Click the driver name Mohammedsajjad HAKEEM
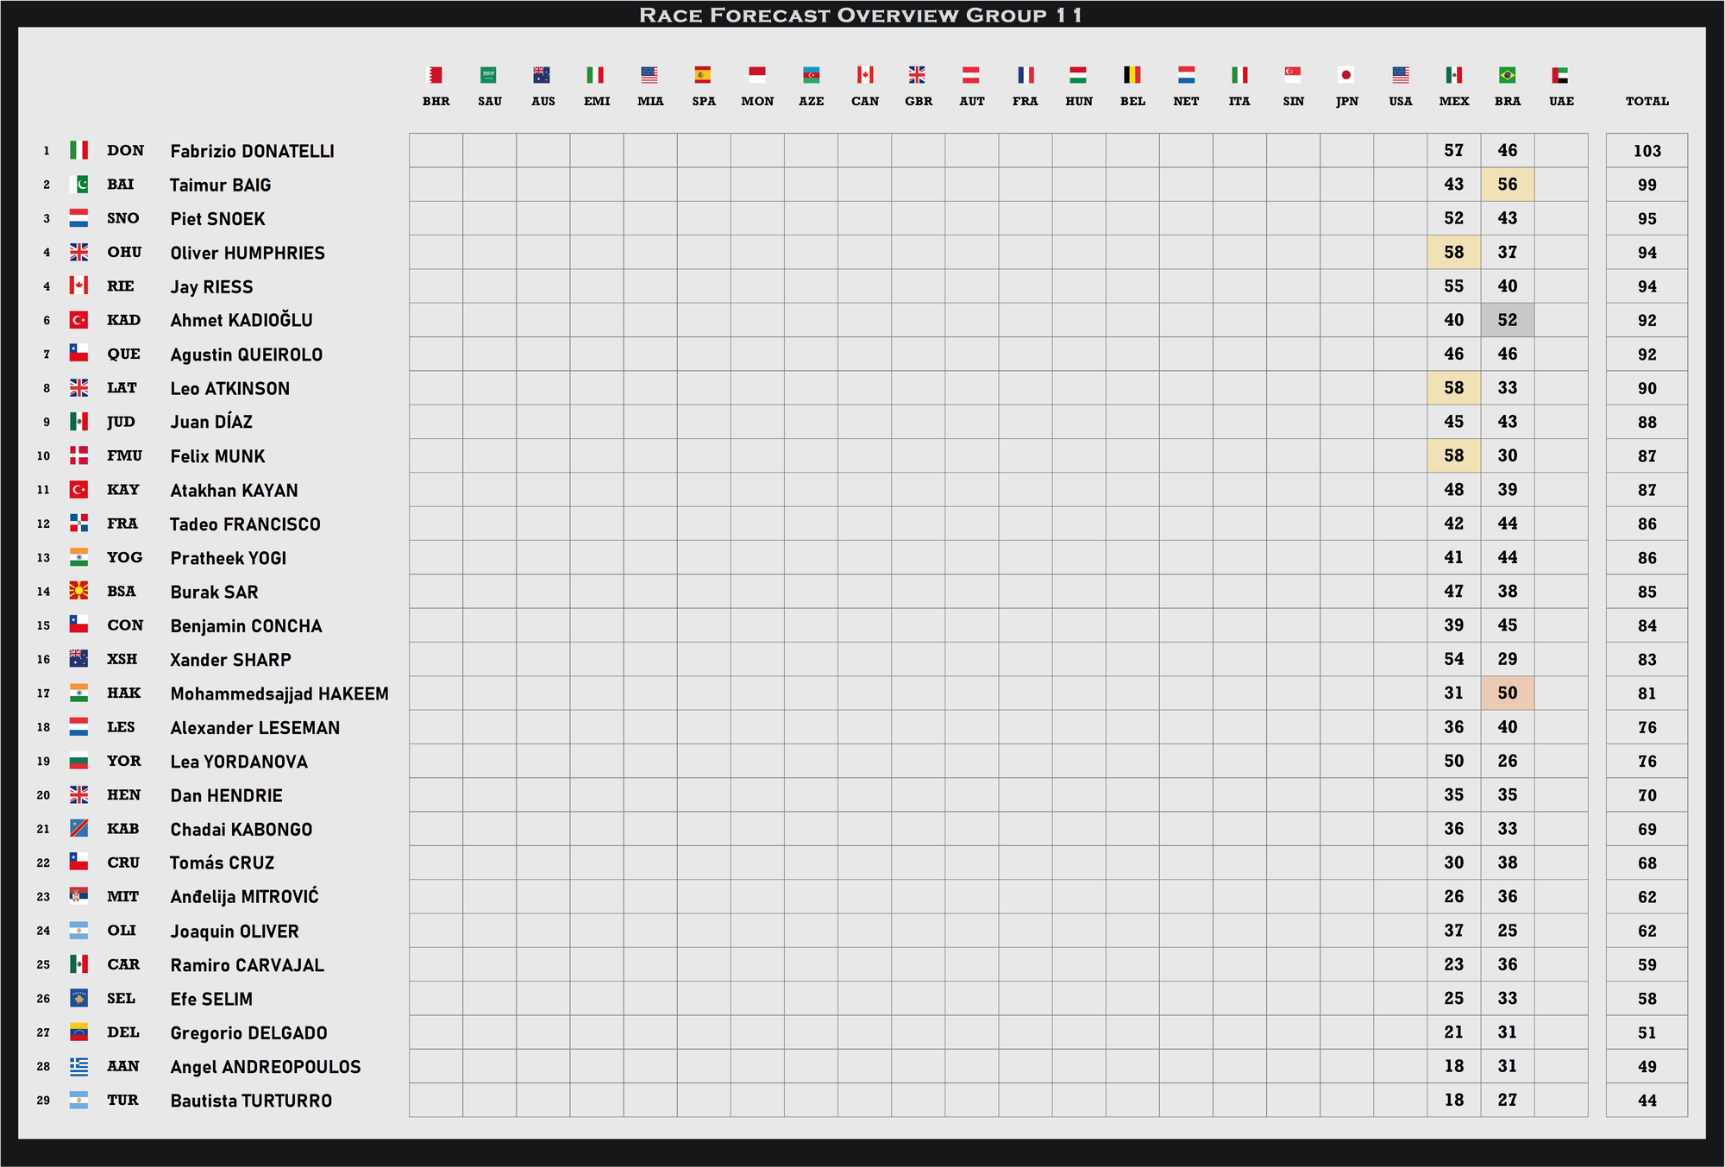The image size is (1725, 1167). click(x=279, y=693)
